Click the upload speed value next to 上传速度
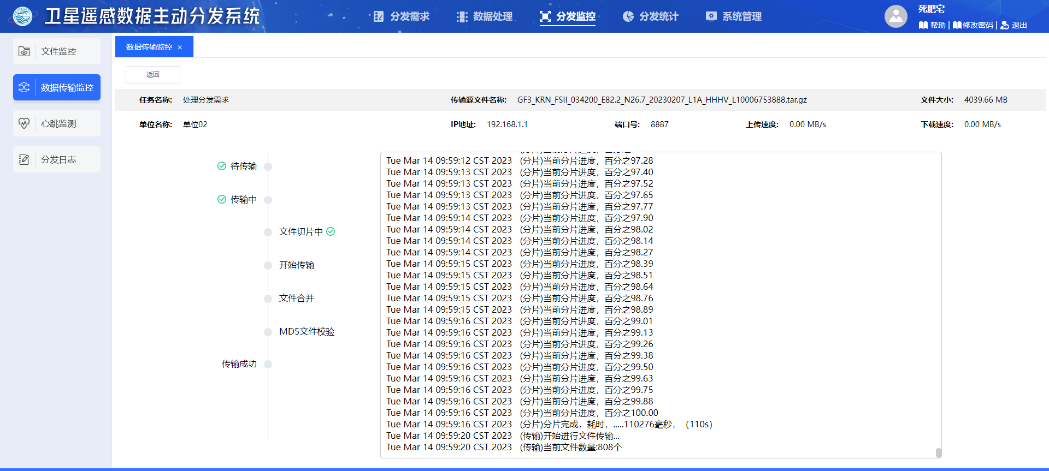Viewport: 1049px width, 471px height. 808,124
